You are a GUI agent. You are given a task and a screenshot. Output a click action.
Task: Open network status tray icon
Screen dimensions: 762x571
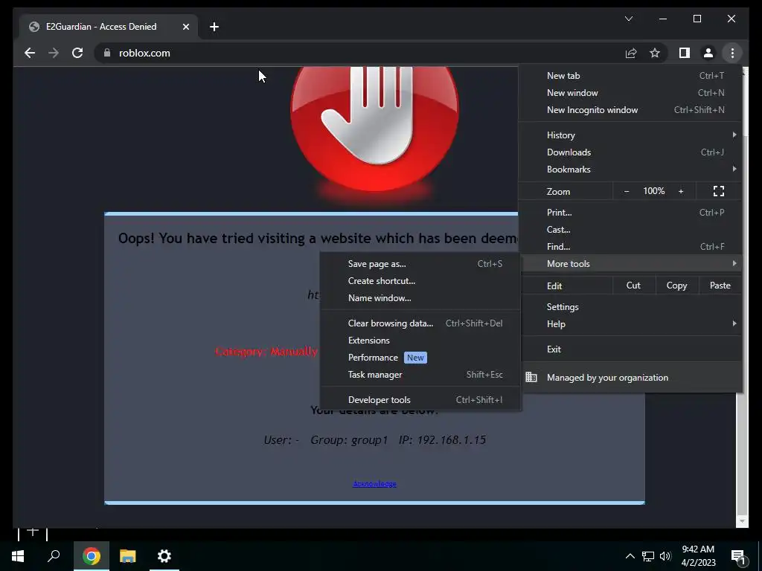[x=648, y=556]
